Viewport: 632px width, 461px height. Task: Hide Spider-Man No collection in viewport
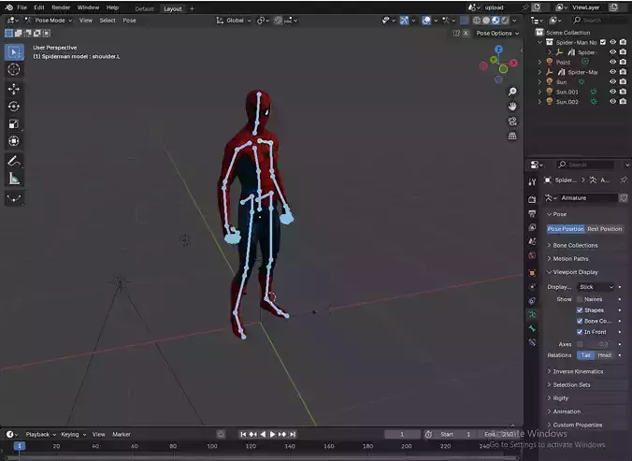(612, 42)
